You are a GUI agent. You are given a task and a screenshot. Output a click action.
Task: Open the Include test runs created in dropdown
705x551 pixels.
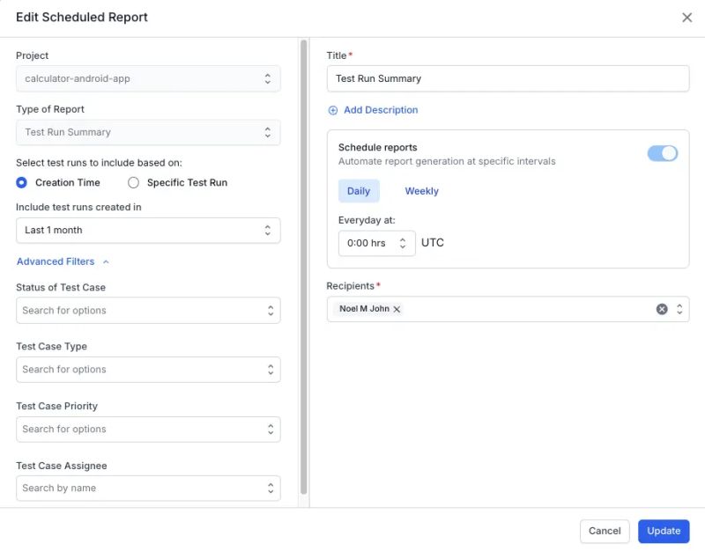[x=148, y=229]
